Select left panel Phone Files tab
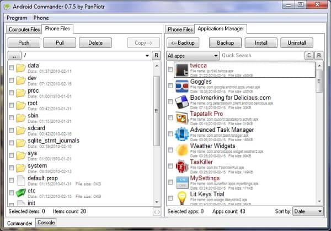Image resolution: width=331 pixels, height=231 pixels. pyautogui.click(x=57, y=29)
